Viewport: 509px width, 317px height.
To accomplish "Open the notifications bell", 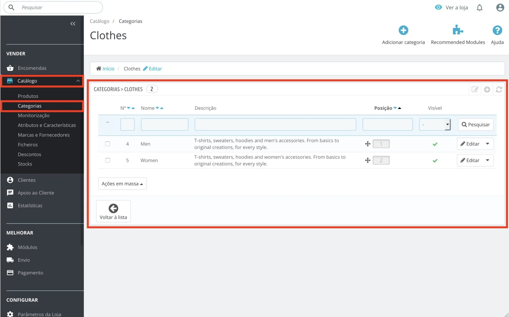I will pos(479,8).
